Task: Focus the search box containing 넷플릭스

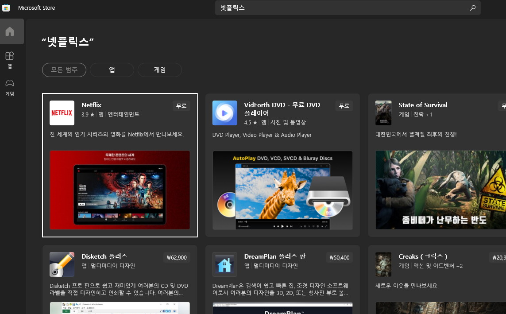Action: [348, 8]
